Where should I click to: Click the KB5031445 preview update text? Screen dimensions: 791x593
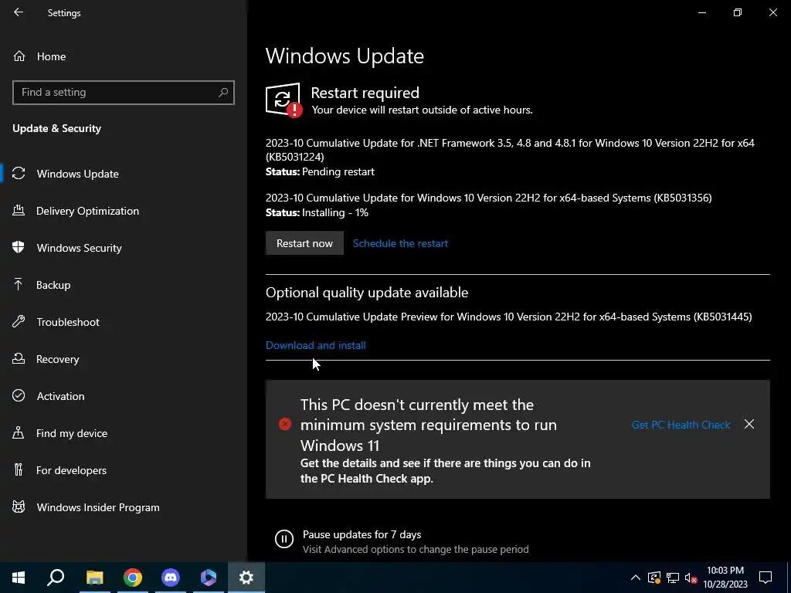[x=508, y=317]
